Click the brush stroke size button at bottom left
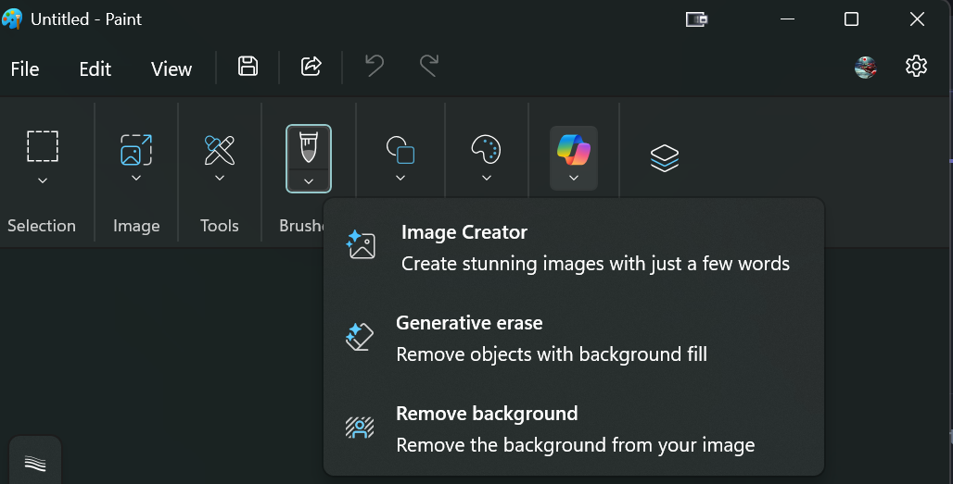This screenshot has width=953, height=484. tap(35, 462)
